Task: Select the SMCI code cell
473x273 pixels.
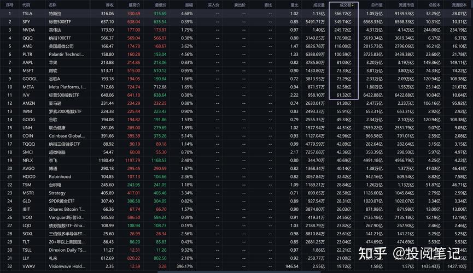Action: pyautogui.click(x=27, y=152)
